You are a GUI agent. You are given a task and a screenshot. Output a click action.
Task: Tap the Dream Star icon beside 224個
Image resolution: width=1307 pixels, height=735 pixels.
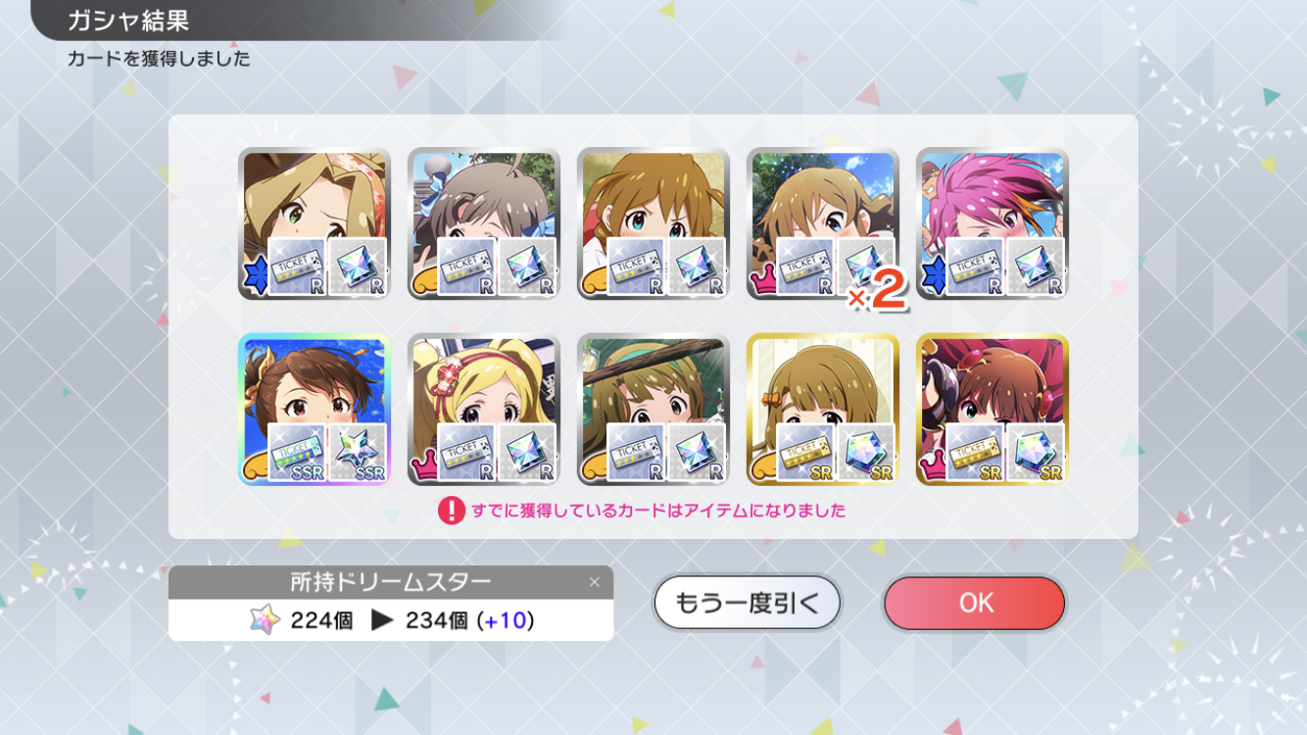(265, 620)
